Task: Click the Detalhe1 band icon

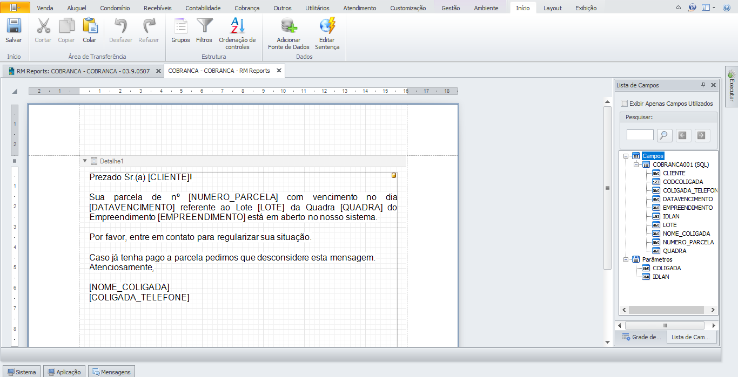Action: point(94,161)
